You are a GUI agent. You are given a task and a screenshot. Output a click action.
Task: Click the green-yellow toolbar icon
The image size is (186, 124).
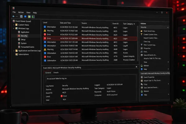29,17
